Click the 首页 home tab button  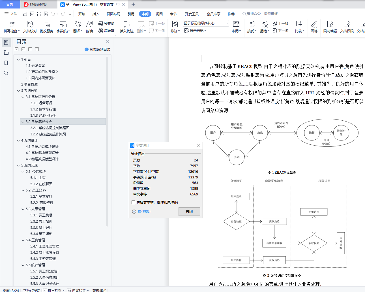click(x=10, y=4)
